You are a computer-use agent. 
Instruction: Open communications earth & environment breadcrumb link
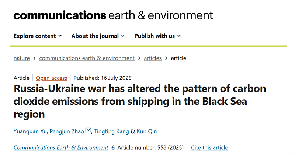pos(87,58)
